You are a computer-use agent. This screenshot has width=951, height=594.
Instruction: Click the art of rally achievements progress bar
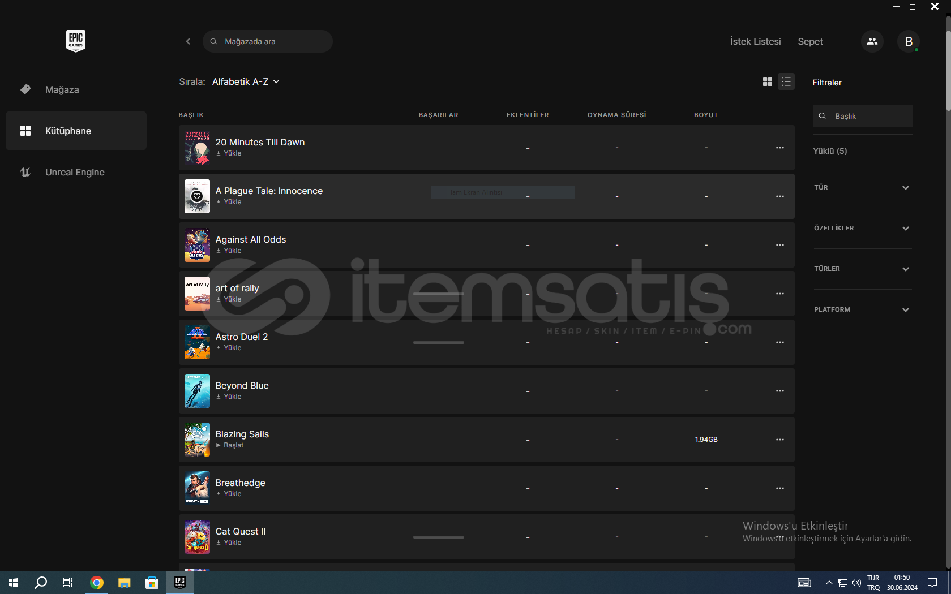pyautogui.click(x=439, y=294)
